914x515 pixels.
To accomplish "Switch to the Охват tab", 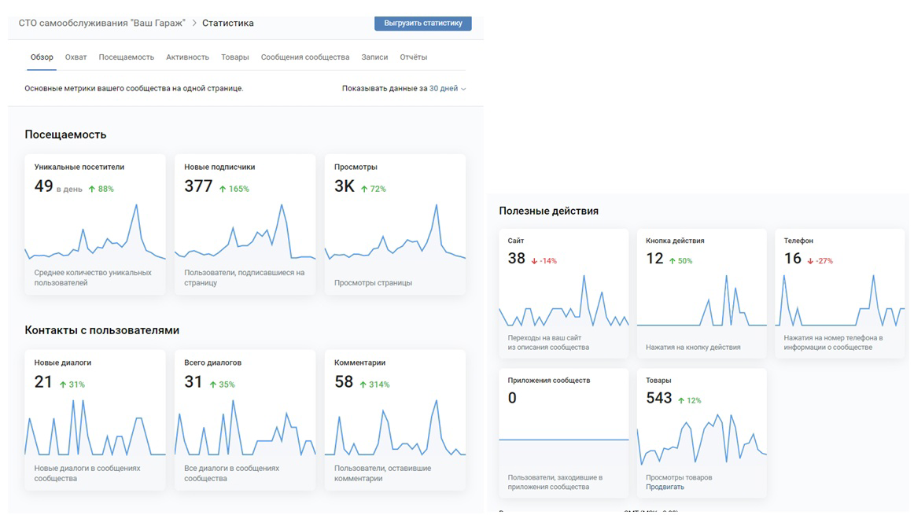I will [x=76, y=57].
